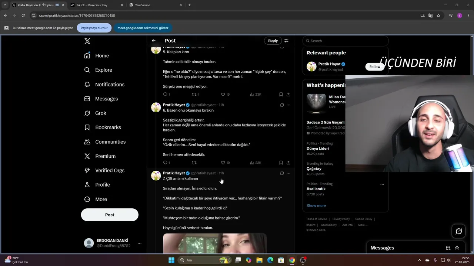Click the X Search field

point(346,41)
